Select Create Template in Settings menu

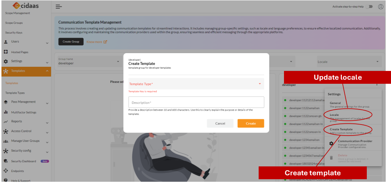[x=353, y=131]
